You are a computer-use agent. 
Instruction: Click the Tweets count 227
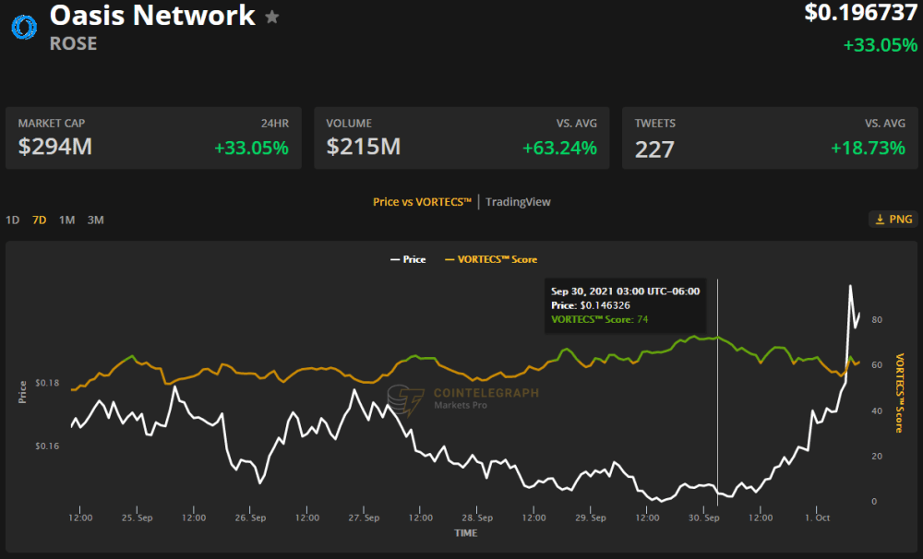pyautogui.click(x=654, y=149)
